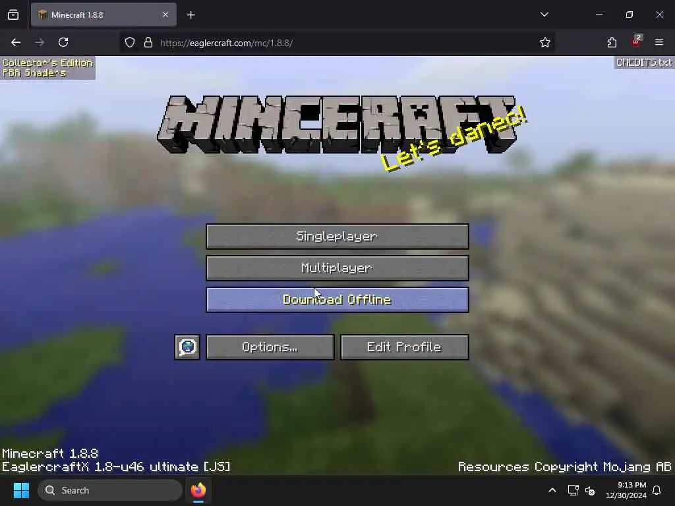Open Firefox View recent browsing icon
The image size is (675, 506).
click(13, 15)
